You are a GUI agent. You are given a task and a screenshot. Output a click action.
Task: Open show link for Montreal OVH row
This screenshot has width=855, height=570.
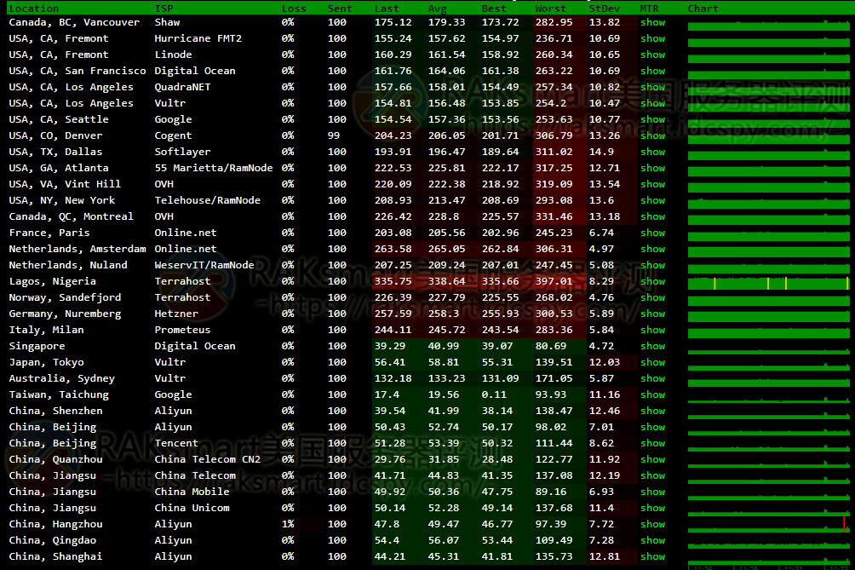pos(652,216)
